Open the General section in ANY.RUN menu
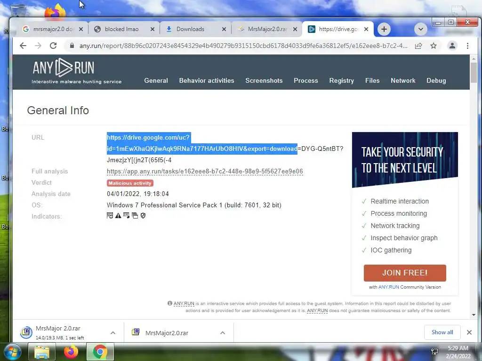 156,80
